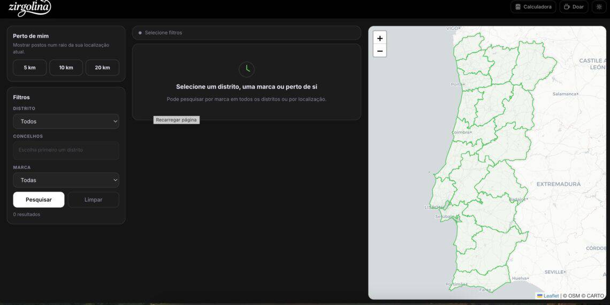Toggle the light/dark theme icon
This screenshot has width=610, height=305.
point(599,7)
